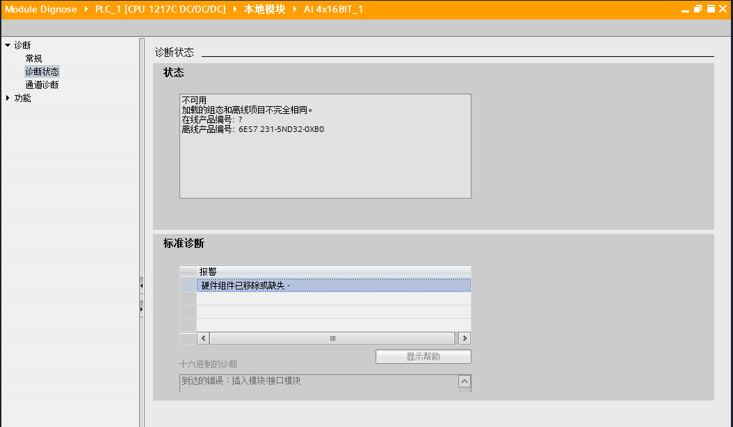
Task: Click up arrow in hex diagnostics box
Action: point(464,381)
